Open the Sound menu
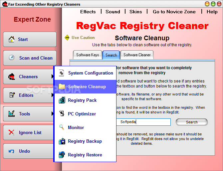Viewport: 223px width, 171px height. (113, 12)
